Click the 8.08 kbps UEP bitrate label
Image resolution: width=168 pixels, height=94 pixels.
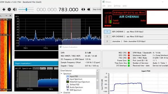(129, 13)
